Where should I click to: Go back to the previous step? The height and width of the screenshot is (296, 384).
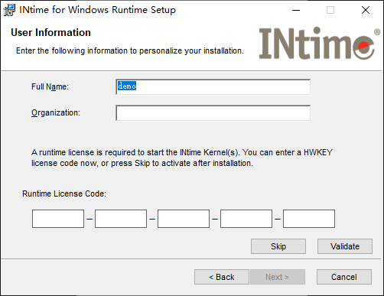222,277
